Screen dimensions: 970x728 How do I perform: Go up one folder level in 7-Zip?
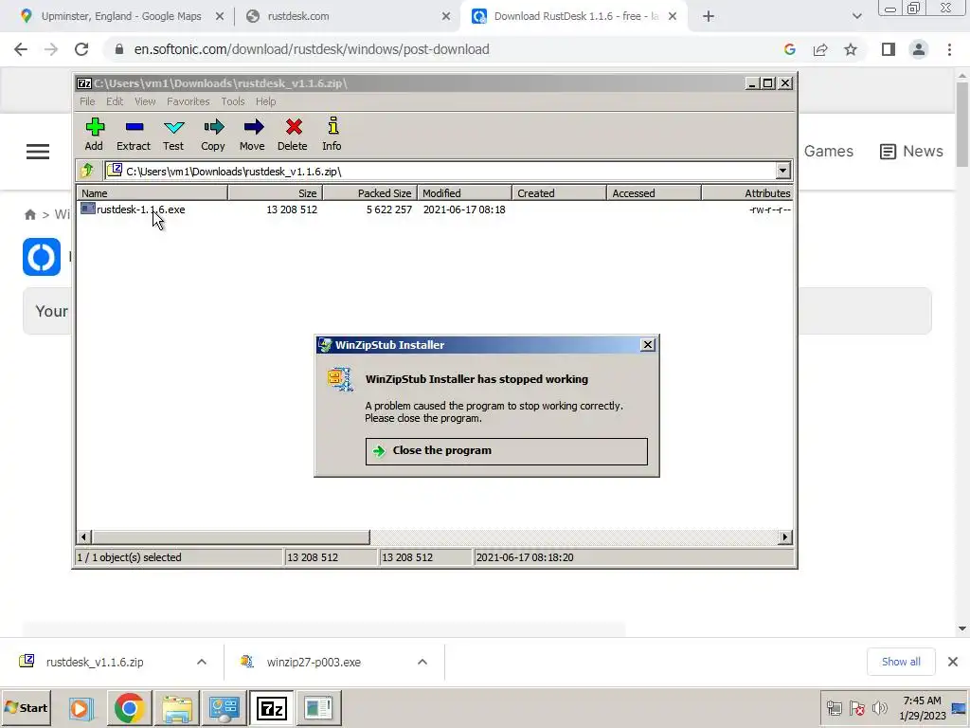(87, 171)
